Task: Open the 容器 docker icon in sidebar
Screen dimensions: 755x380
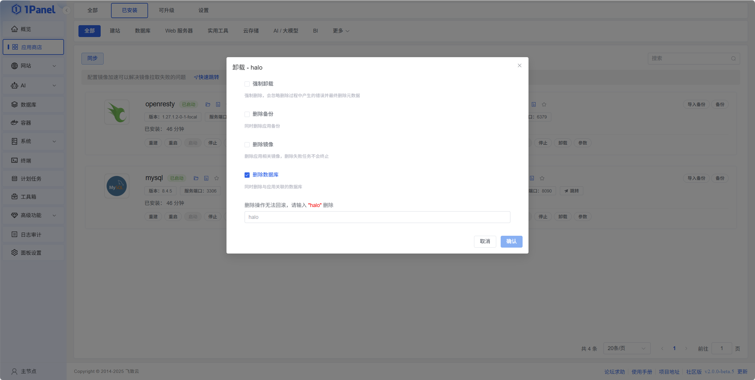Action: click(x=15, y=123)
